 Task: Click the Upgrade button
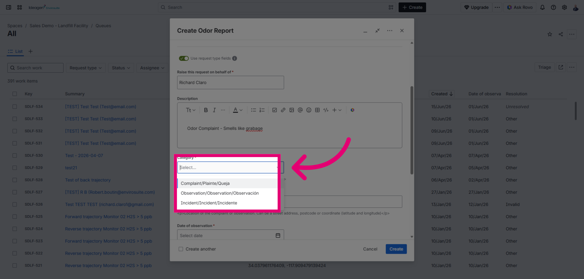point(476,7)
